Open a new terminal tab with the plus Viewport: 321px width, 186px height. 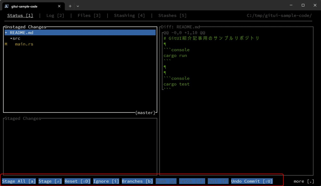(x=70, y=6)
